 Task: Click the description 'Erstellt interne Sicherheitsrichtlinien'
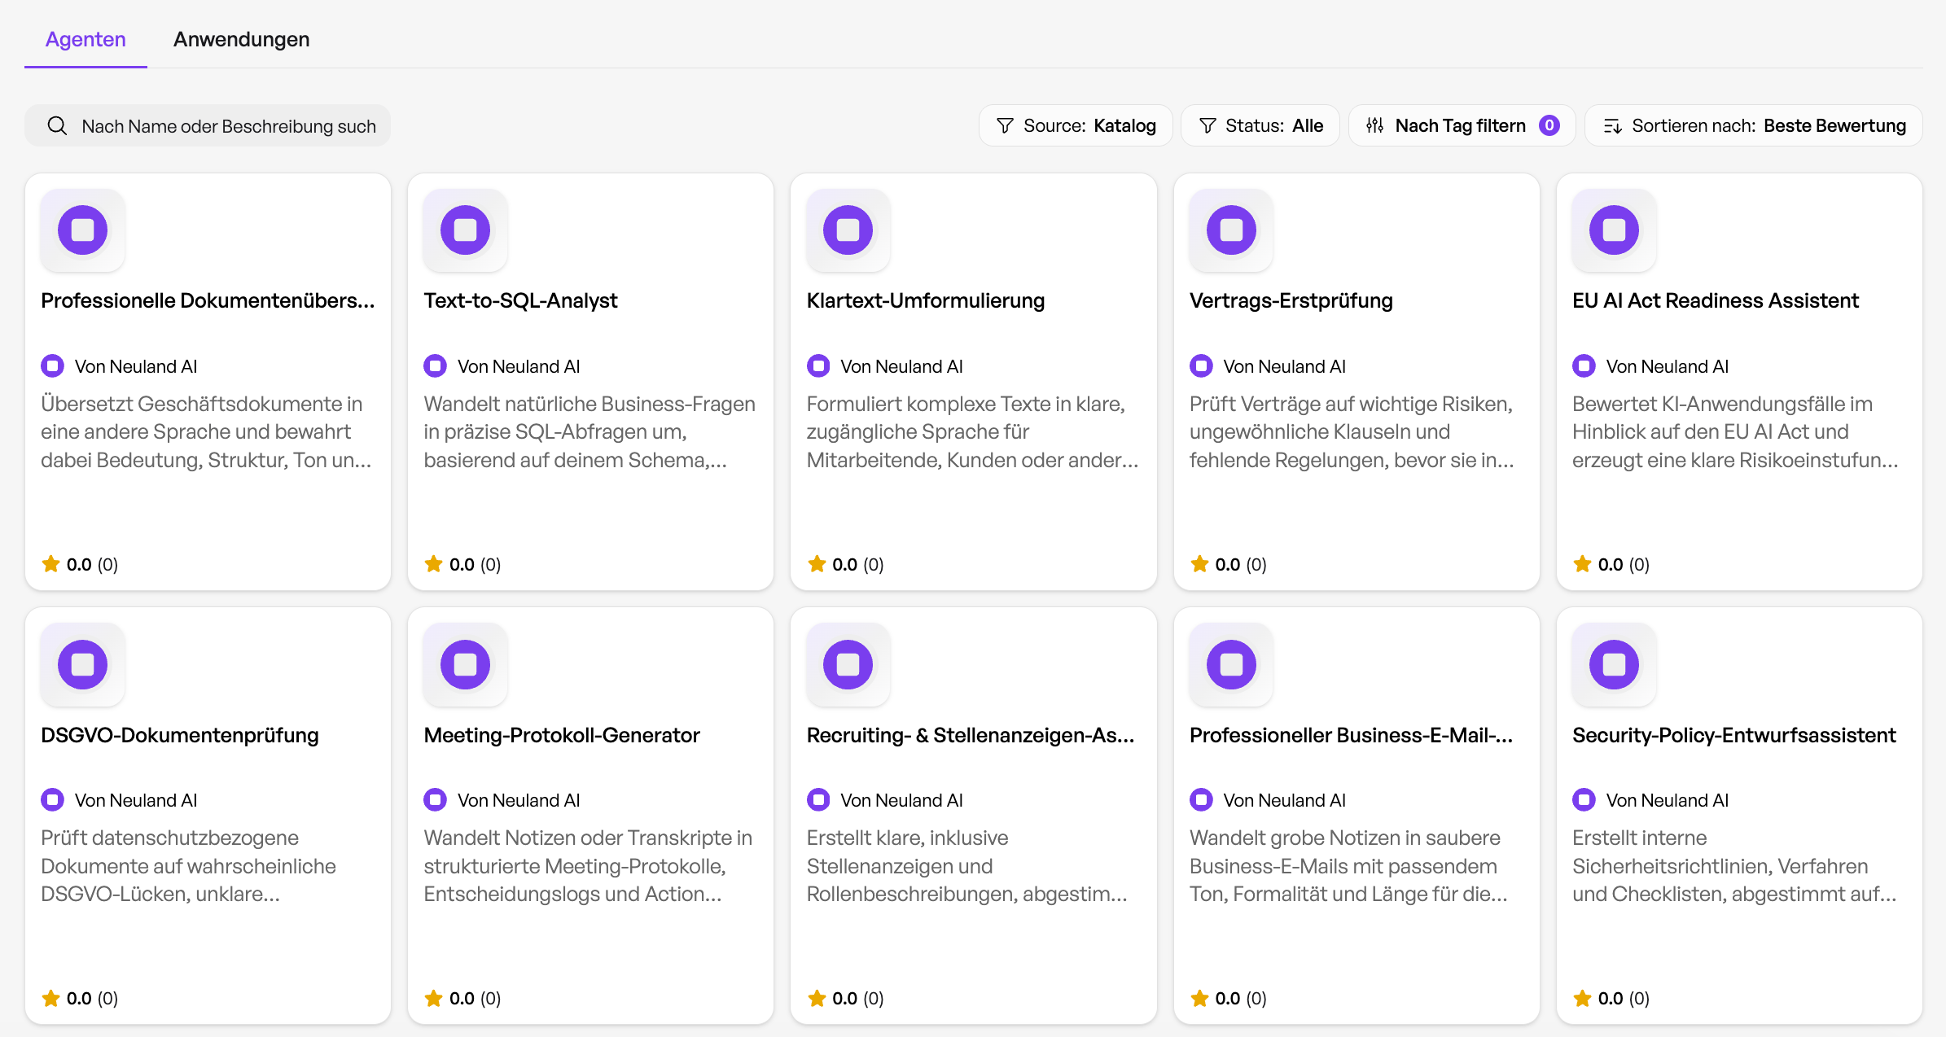coord(1734,866)
